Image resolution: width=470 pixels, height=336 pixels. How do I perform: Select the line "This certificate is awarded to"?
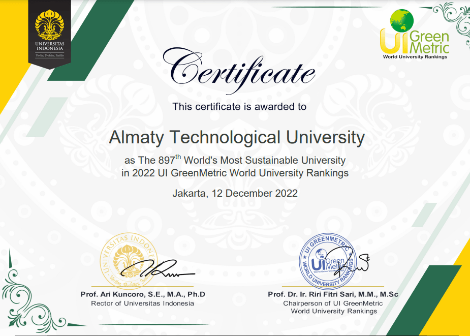pos(239,107)
